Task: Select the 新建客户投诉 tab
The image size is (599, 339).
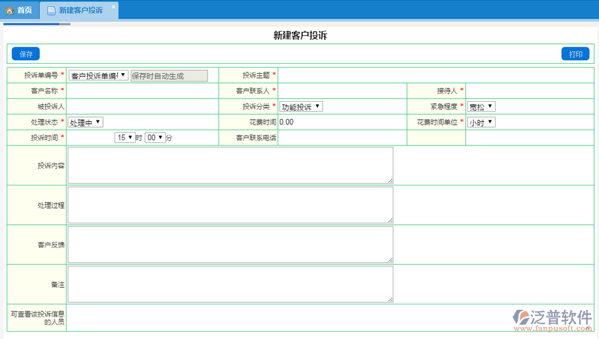Action: [80, 11]
